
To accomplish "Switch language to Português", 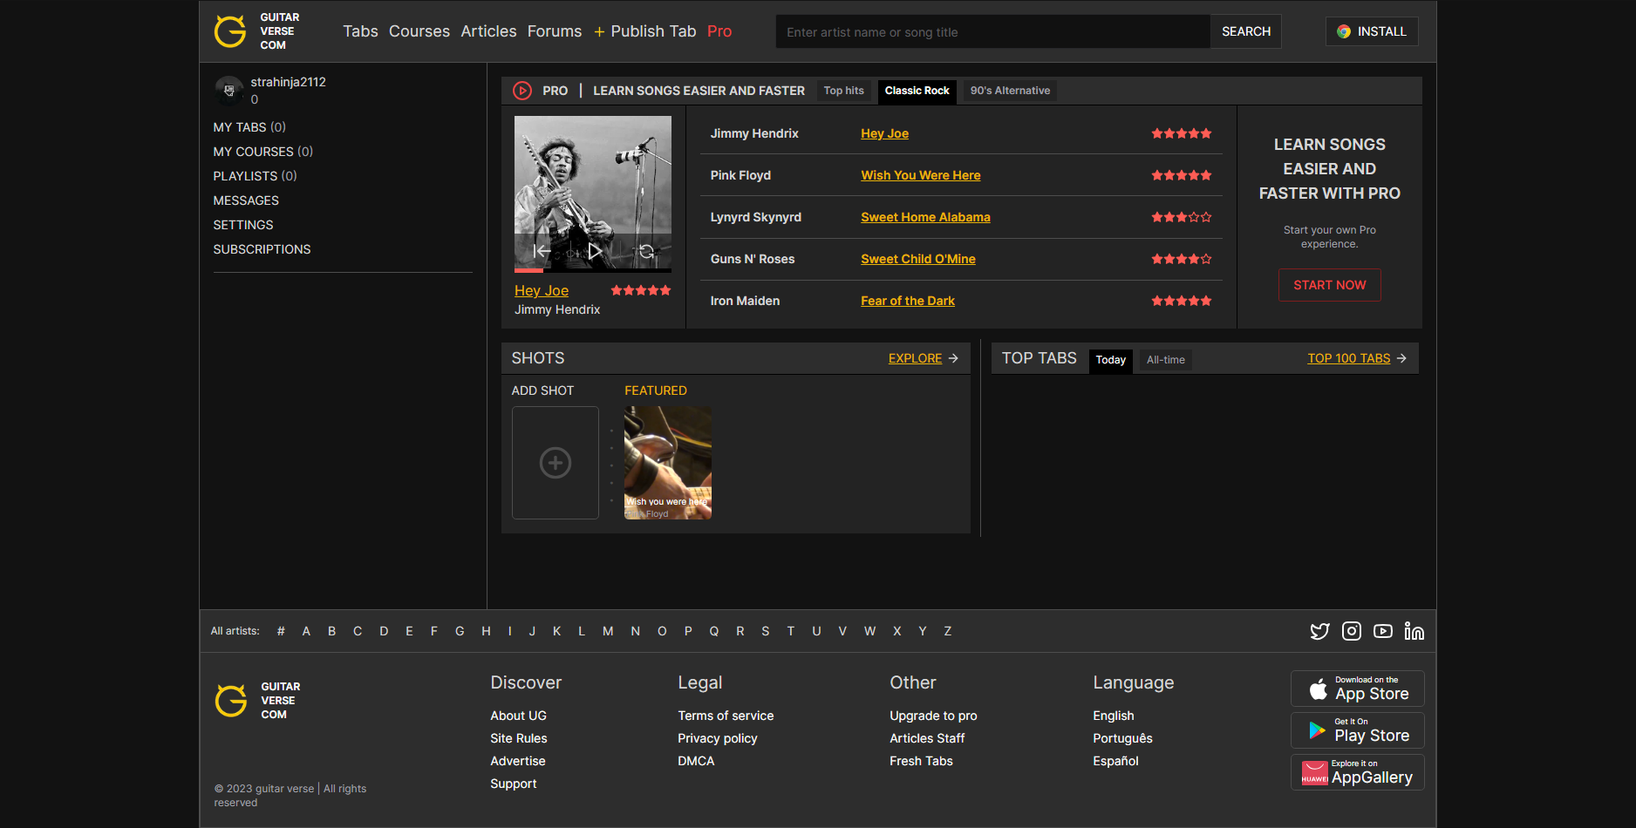I will tap(1122, 738).
